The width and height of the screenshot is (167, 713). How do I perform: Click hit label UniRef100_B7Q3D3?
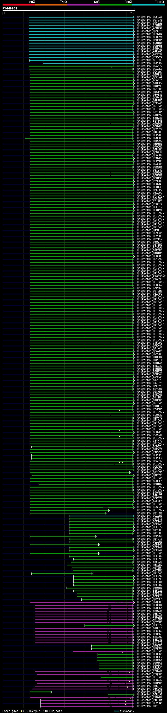point(150,602)
